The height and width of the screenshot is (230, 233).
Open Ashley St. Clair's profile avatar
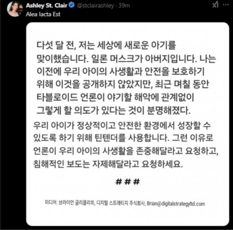tap(15, 9)
